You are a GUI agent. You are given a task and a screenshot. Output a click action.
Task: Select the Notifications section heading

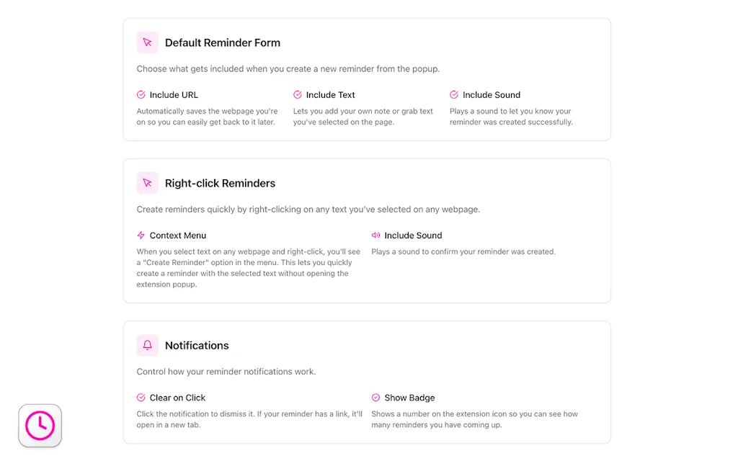pyautogui.click(x=197, y=345)
